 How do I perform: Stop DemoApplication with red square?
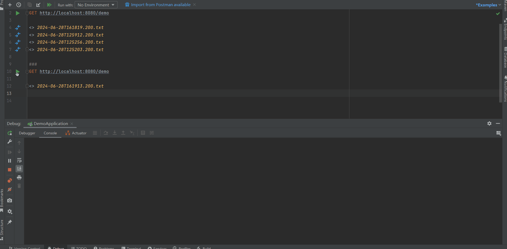(10, 170)
